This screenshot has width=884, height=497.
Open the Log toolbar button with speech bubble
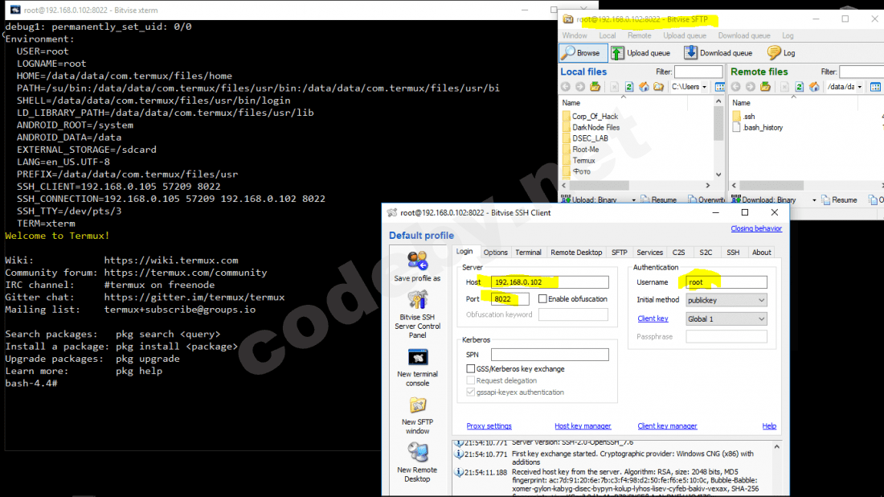pyautogui.click(x=781, y=53)
